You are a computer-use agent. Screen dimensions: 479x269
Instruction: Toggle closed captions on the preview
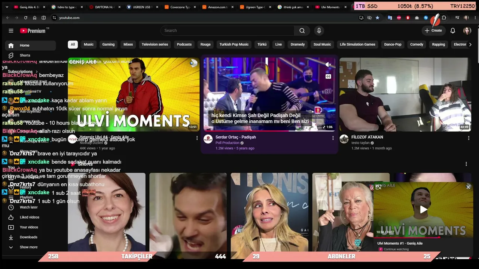click(x=328, y=77)
